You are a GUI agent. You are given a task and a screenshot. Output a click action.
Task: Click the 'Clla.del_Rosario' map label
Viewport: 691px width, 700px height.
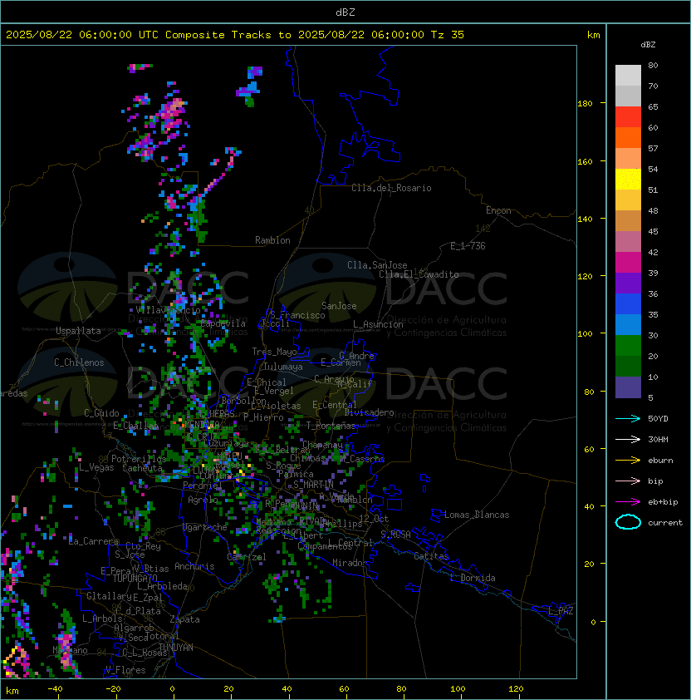(391, 188)
